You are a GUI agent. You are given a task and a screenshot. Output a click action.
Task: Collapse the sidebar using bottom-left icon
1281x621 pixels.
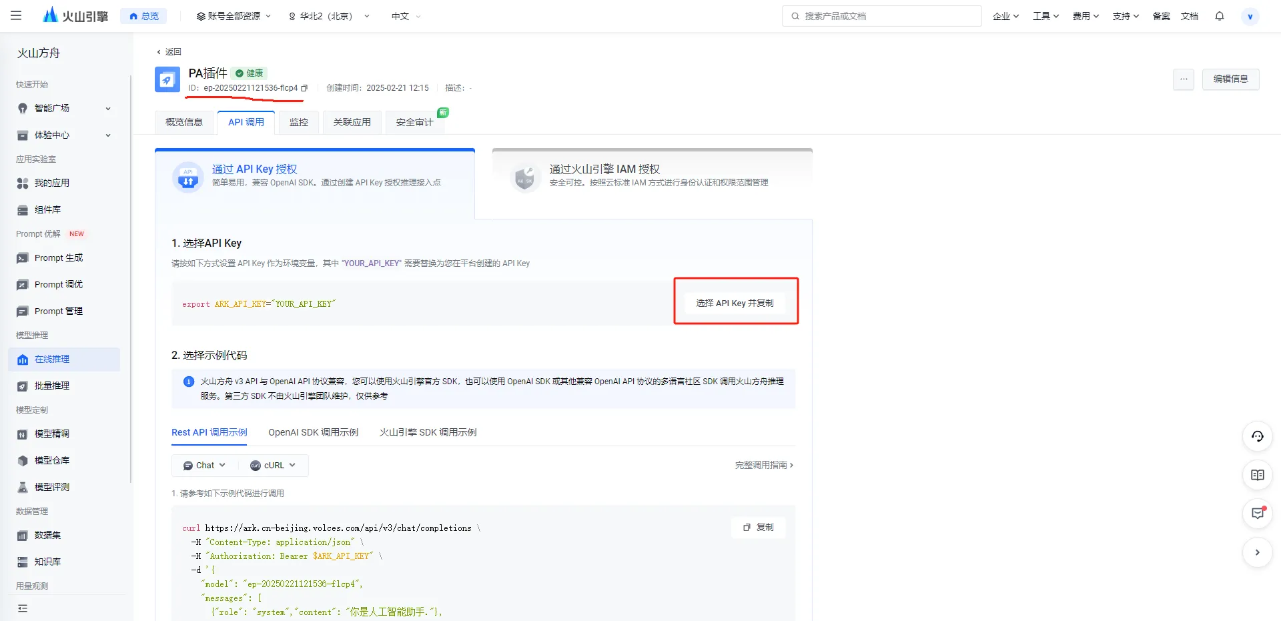(x=23, y=608)
